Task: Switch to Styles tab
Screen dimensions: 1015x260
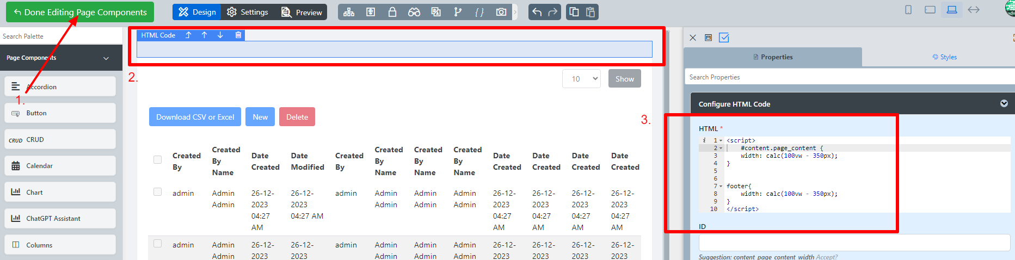Action: point(944,57)
